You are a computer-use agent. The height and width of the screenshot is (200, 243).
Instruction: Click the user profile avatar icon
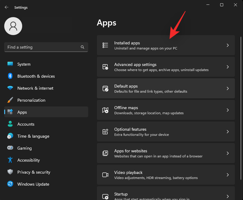[x=13, y=26]
